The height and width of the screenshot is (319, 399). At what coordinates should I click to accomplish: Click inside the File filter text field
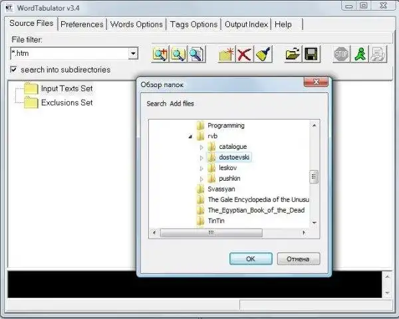click(x=69, y=53)
